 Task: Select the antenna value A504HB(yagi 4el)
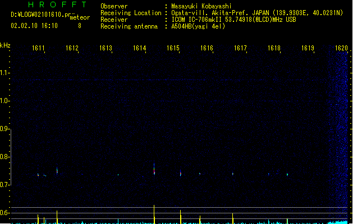pyautogui.click(x=198, y=26)
